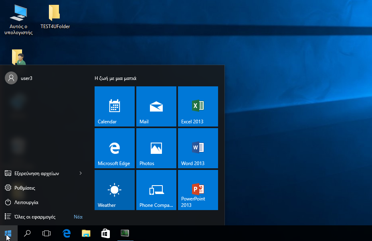The height and width of the screenshot is (241, 372).
Task: Click the user3 account avatar
Action: 11,78
